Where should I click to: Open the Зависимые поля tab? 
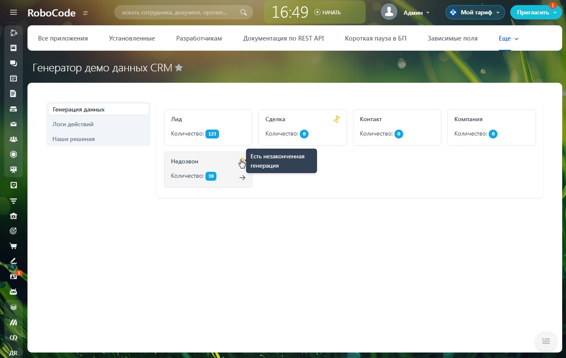[x=453, y=38]
